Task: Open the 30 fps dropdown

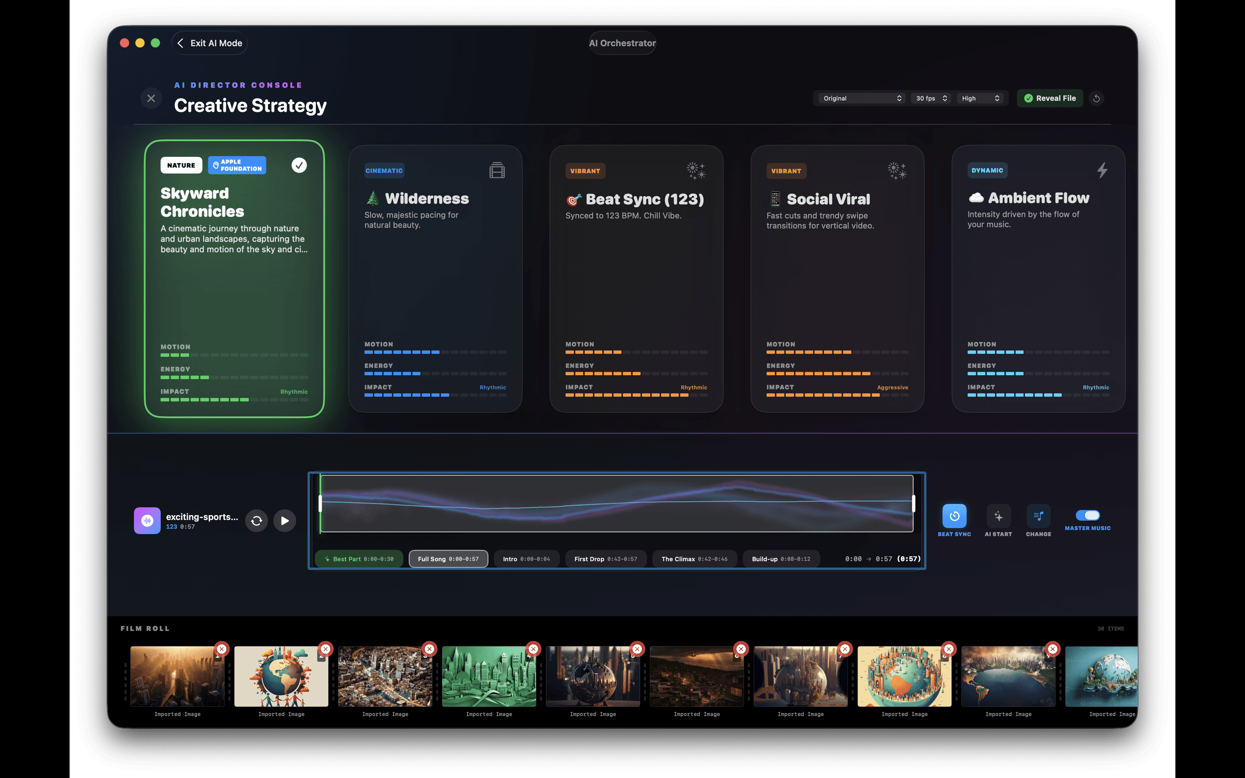Action: click(x=930, y=98)
